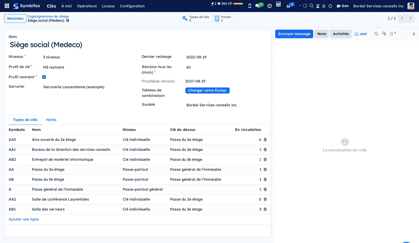
Task: Open the sliders settings icon in top bar
Action: click(324, 6)
